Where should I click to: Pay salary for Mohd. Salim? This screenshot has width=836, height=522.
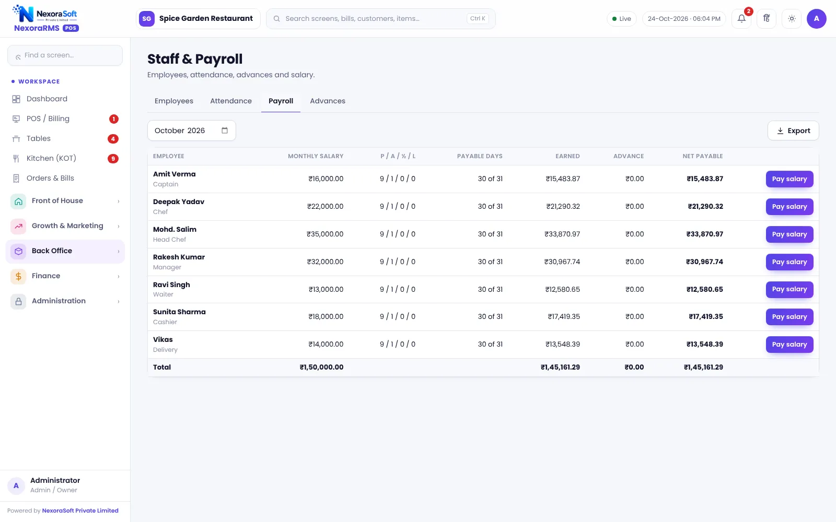pos(789,234)
